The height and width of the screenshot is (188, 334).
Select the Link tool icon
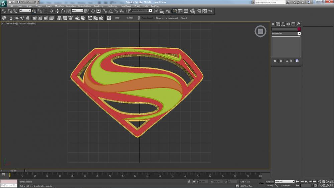pyautogui.click(x=4, y=11)
